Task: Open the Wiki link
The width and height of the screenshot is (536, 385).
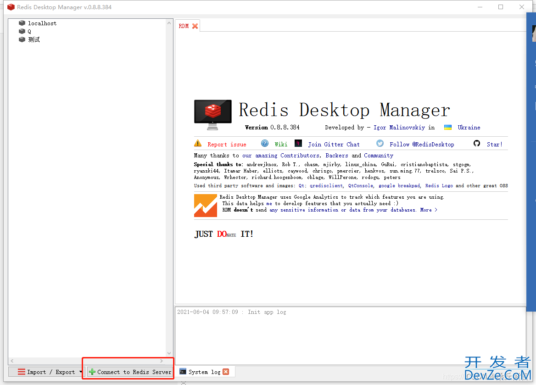Action: (x=281, y=144)
